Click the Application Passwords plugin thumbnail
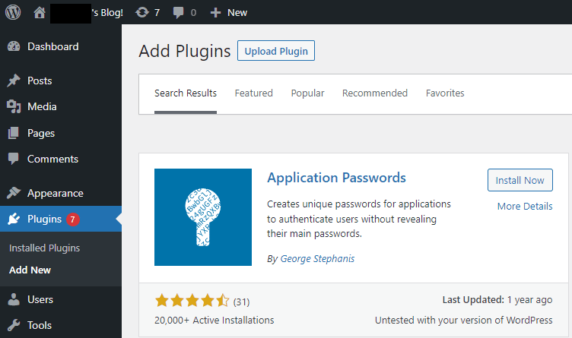 click(202, 217)
